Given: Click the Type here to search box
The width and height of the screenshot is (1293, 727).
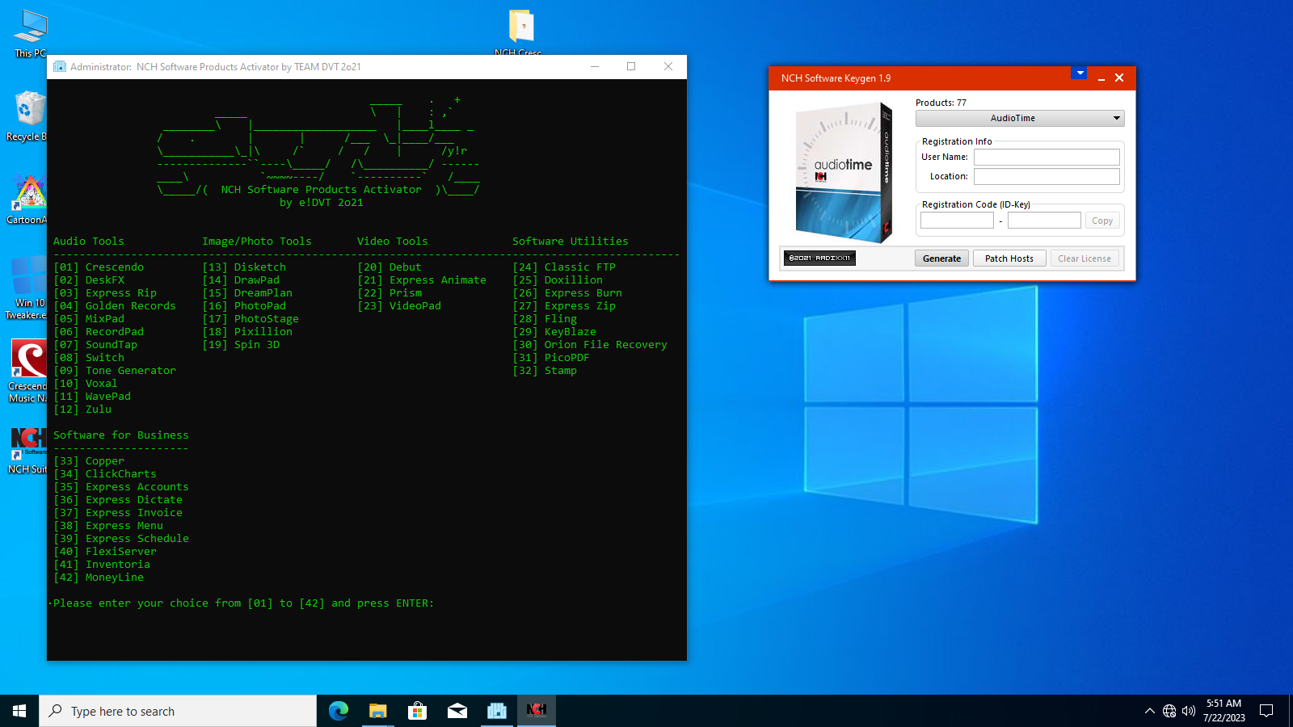Looking at the screenshot, I should (178, 711).
